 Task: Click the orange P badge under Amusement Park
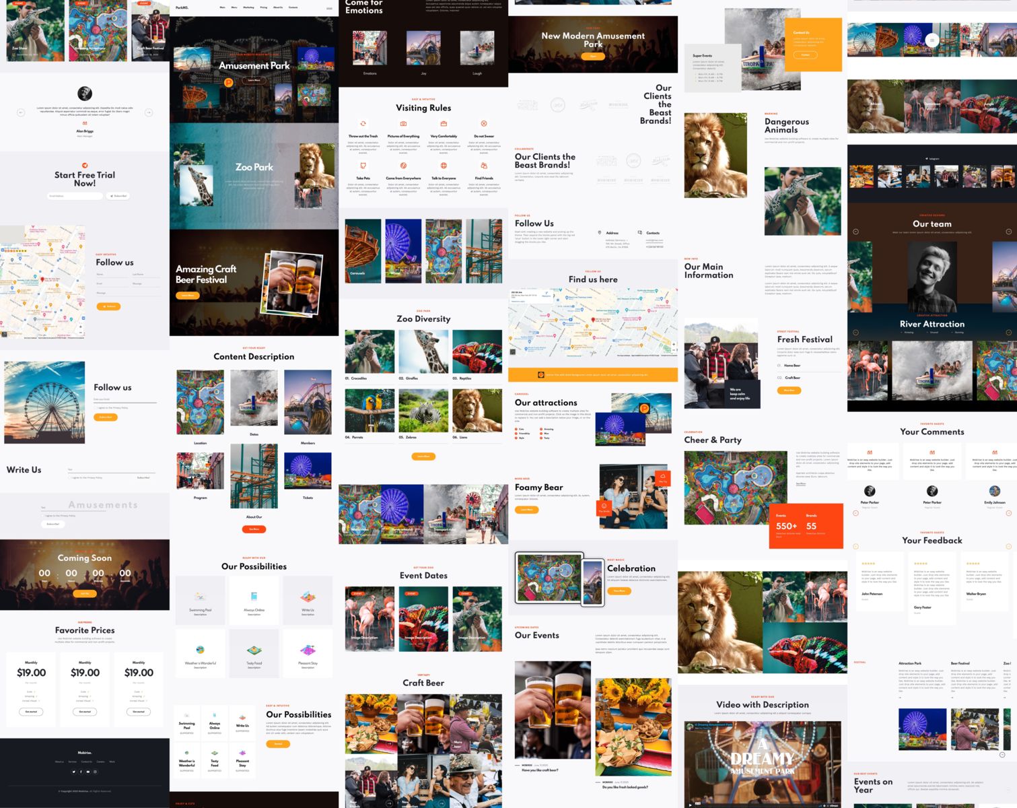point(228,83)
